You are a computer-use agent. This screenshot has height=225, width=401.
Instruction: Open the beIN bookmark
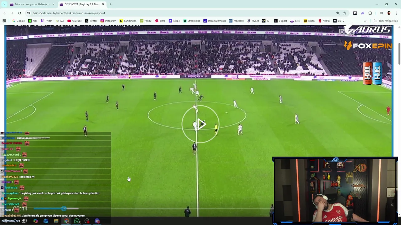[295, 21]
